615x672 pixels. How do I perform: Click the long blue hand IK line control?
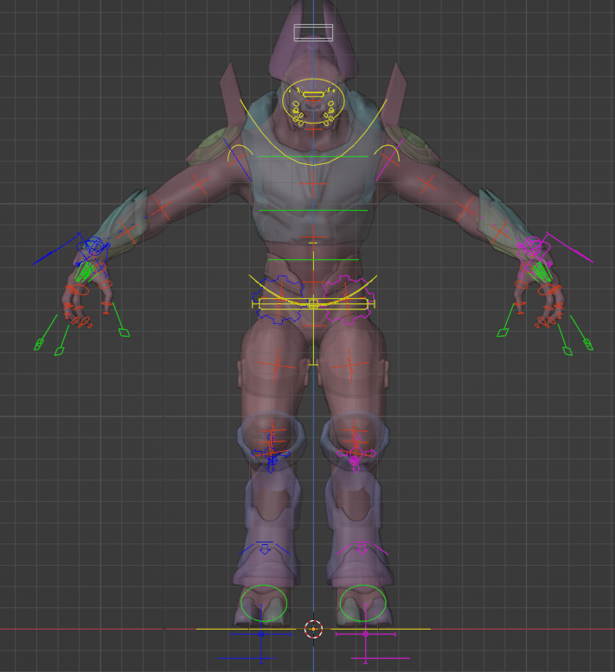[56, 249]
